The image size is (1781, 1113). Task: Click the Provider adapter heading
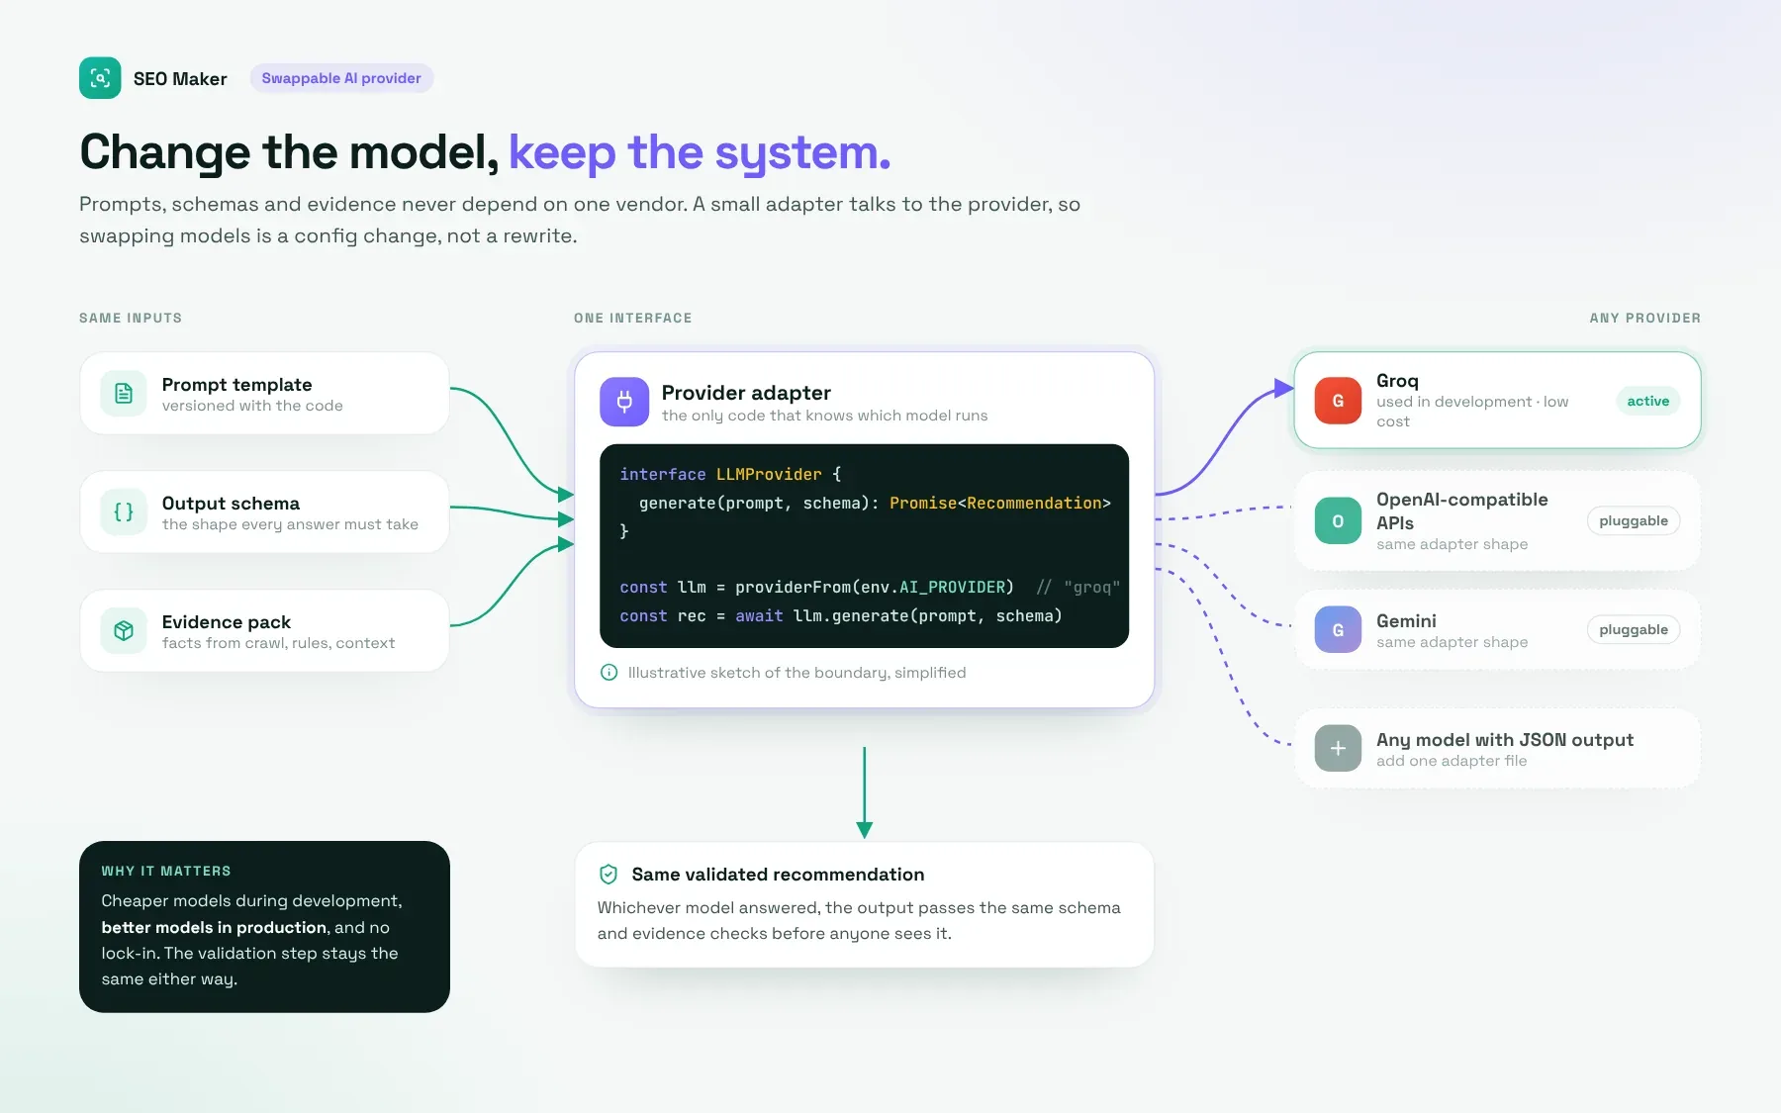tap(746, 393)
